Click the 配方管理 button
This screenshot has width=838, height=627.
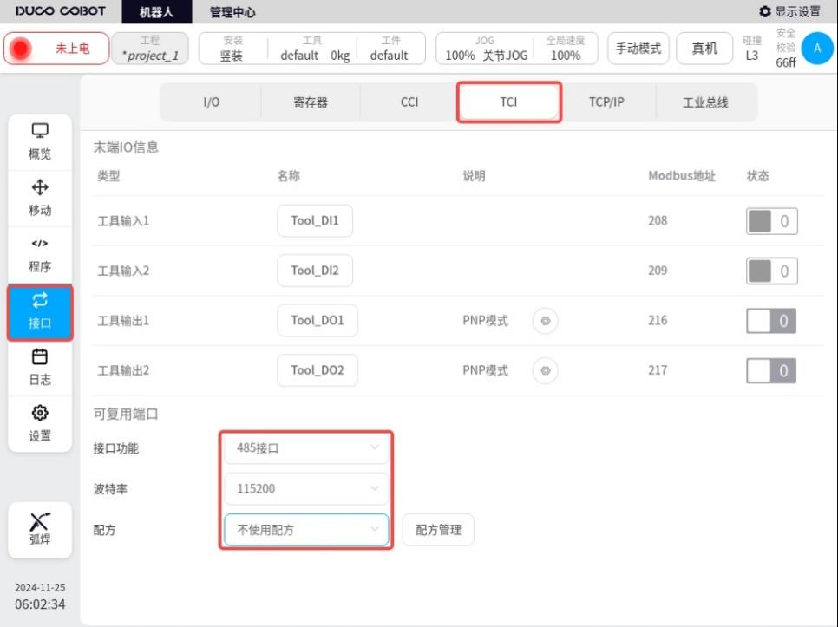coord(438,530)
